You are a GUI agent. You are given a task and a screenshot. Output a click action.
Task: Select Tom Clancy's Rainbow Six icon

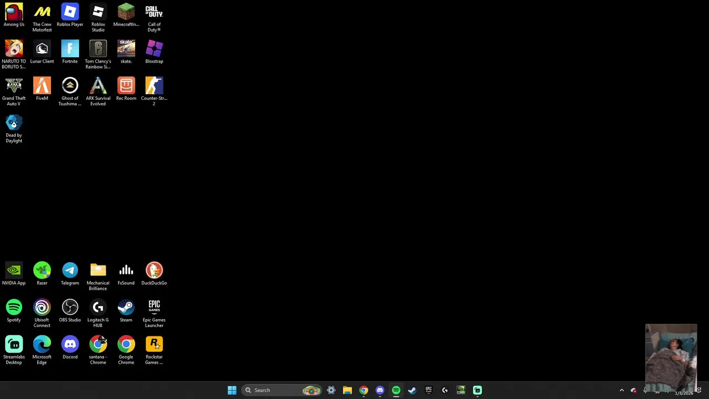coord(98,54)
